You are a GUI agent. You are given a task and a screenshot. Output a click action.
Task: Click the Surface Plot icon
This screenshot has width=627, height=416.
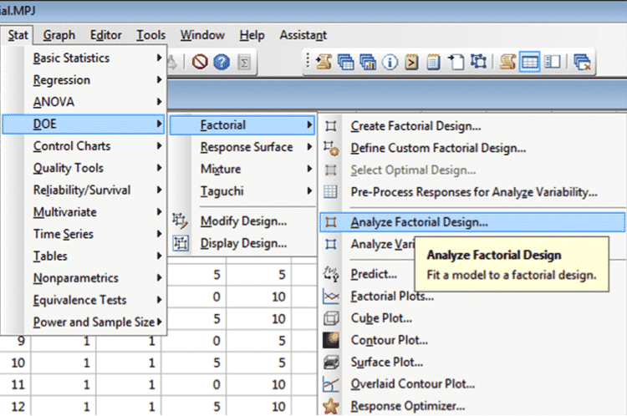pos(331,363)
